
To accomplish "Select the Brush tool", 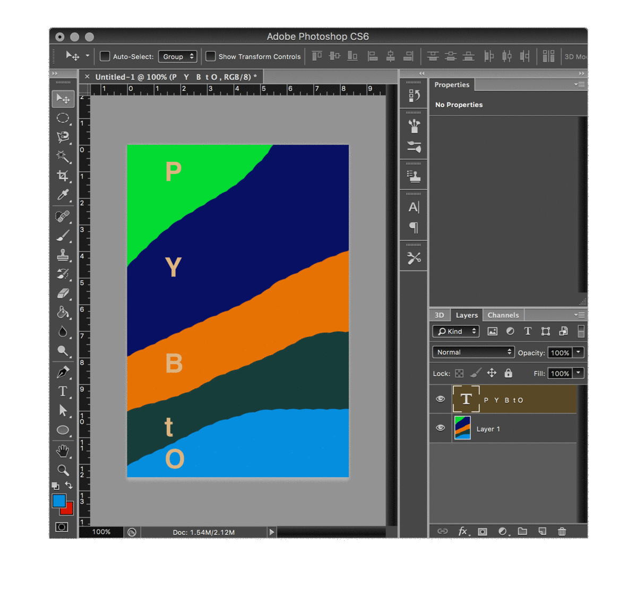I will point(63,235).
